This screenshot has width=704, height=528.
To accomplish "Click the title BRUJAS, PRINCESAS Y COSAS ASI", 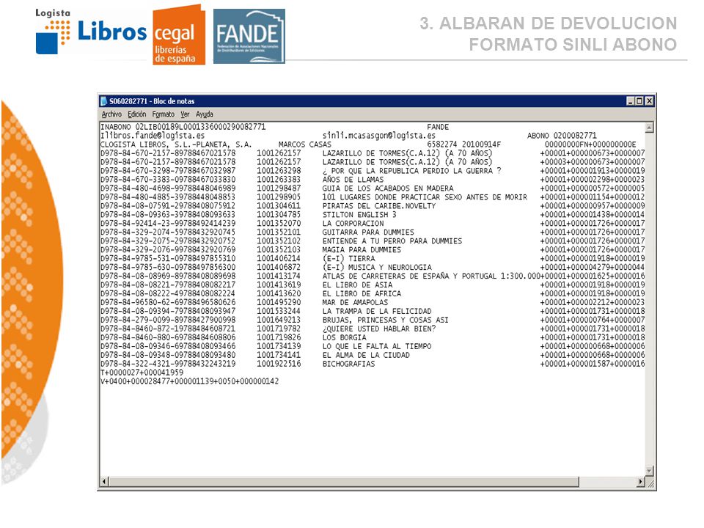I will click(x=385, y=320).
